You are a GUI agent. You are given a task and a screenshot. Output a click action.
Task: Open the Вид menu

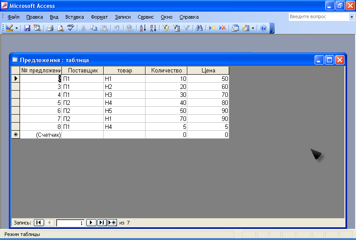coord(54,17)
